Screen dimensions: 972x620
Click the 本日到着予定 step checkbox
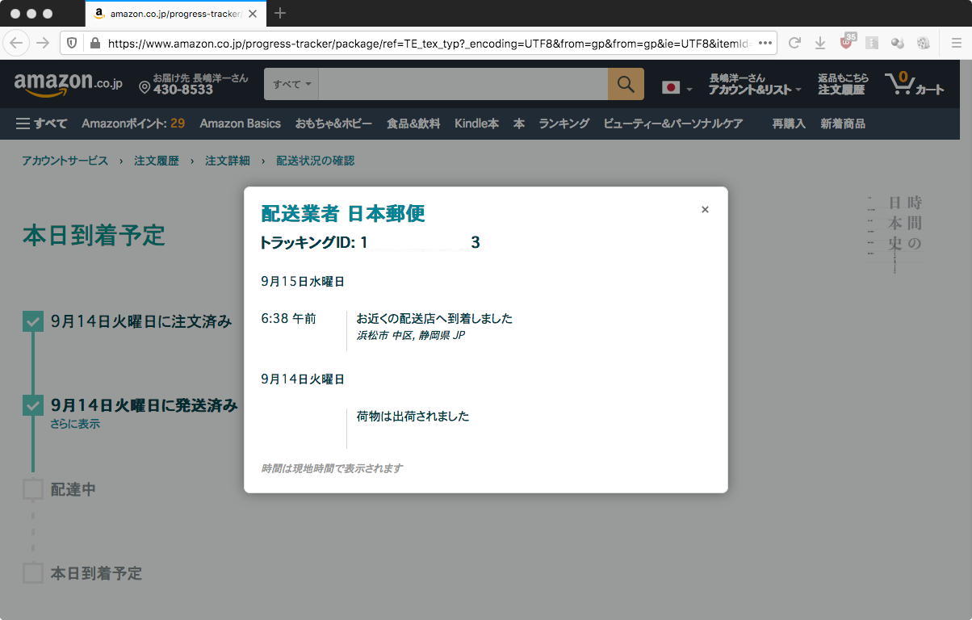click(33, 573)
